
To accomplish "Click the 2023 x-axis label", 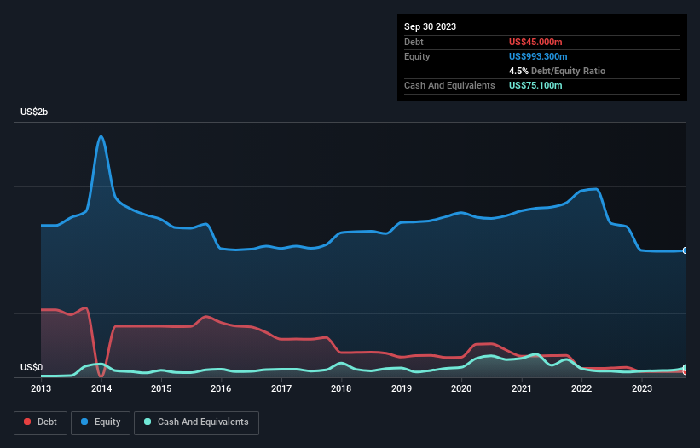I will pyautogui.click(x=641, y=388).
